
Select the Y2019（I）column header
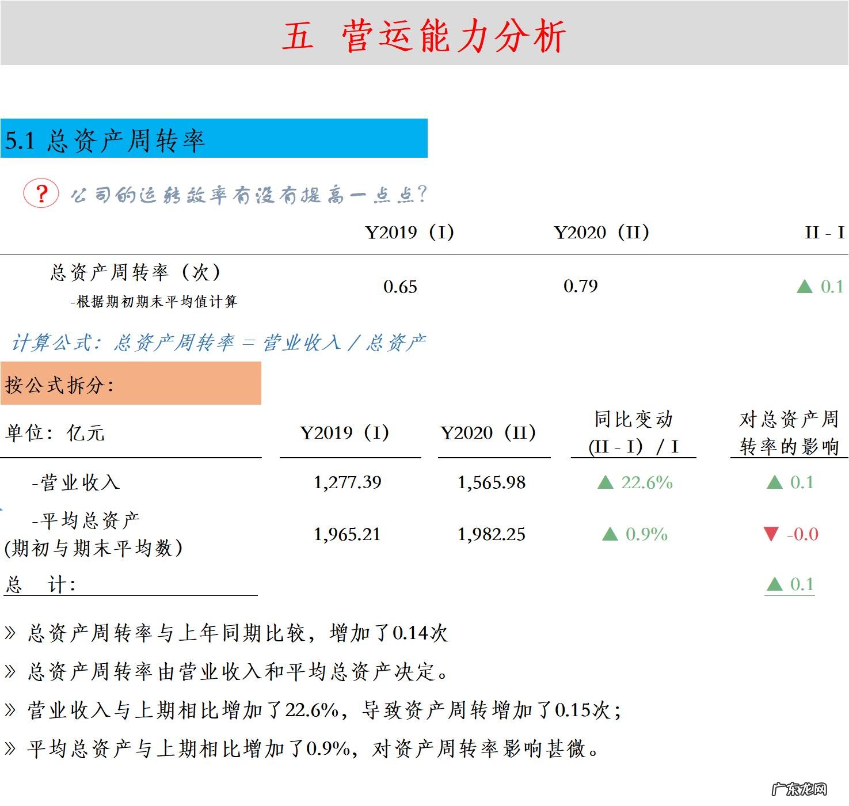409,233
